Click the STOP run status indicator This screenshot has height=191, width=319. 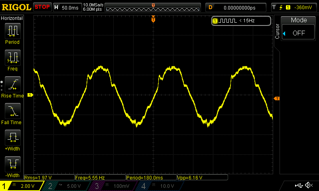click(x=42, y=7)
